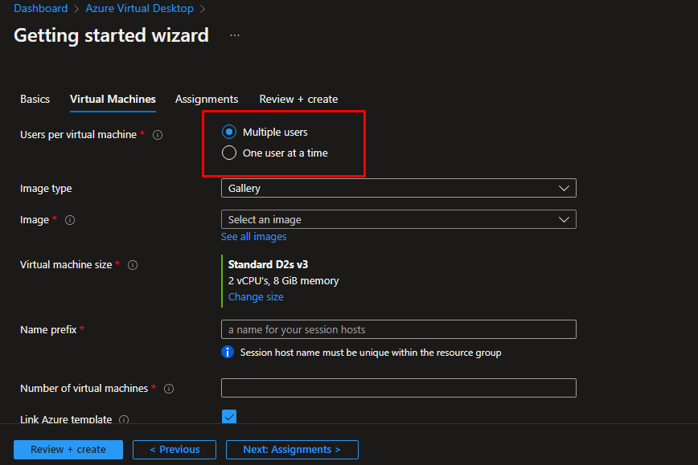Click info icon beside Image label
This screenshot has height=465, width=698.
[70, 220]
